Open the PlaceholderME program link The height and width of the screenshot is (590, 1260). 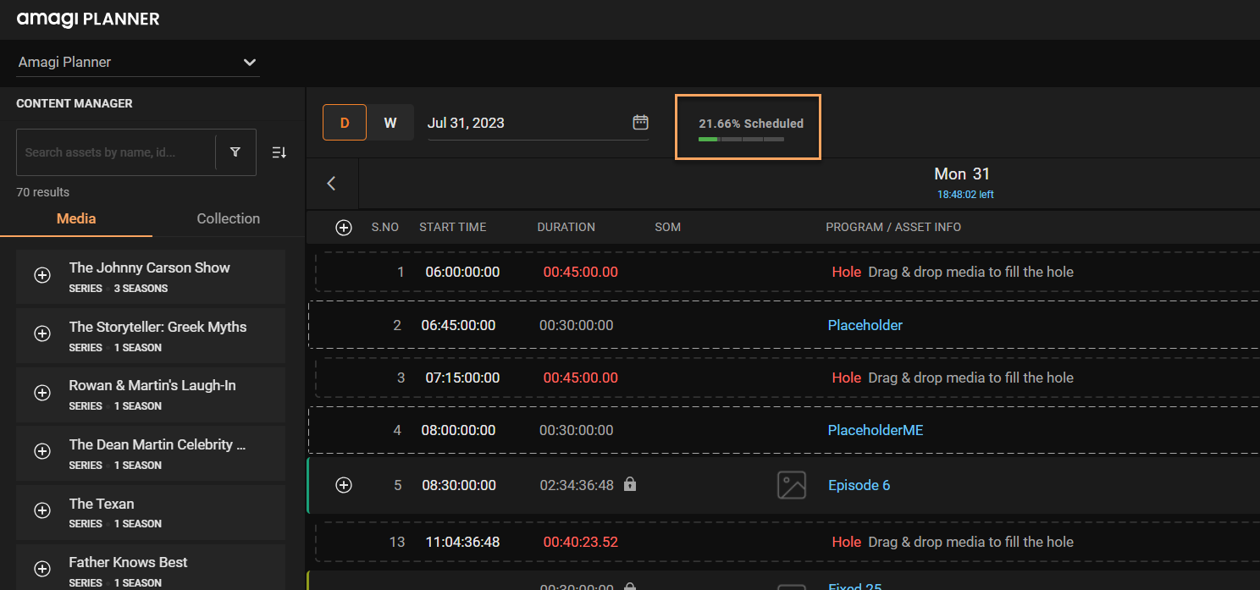click(x=876, y=430)
